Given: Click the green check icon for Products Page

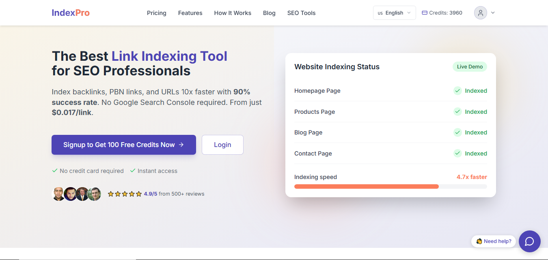Looking at the screenshot, I should 457,111.
